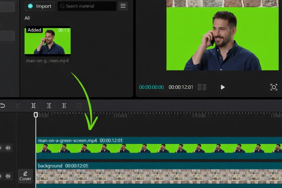Mute the background track audio
Image resolution: width=282 pixels, height=188 pixels.
pyautogui.click(x=8, y=176)
